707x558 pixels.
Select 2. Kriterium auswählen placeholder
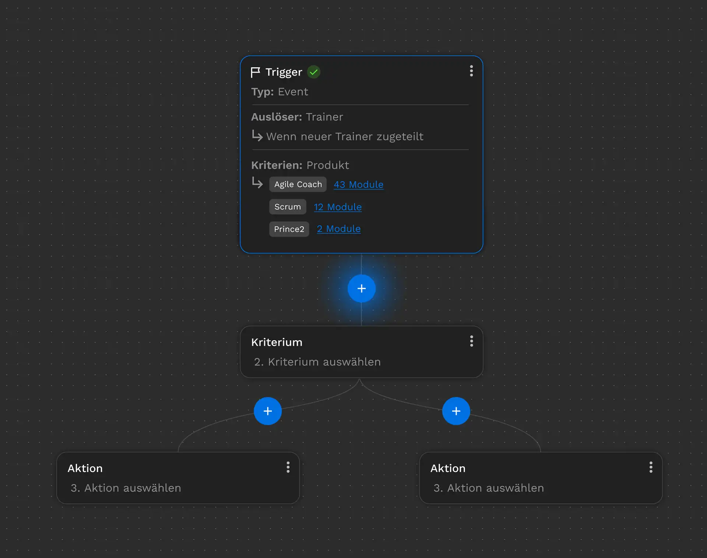317,362
